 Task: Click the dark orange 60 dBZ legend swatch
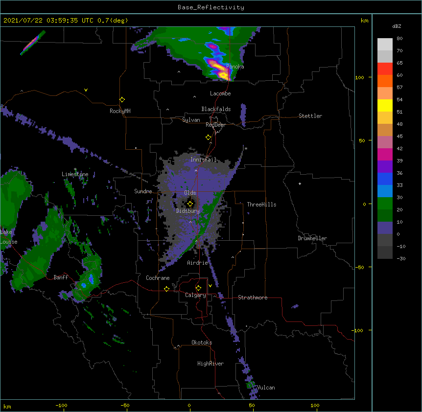(385, 81)
